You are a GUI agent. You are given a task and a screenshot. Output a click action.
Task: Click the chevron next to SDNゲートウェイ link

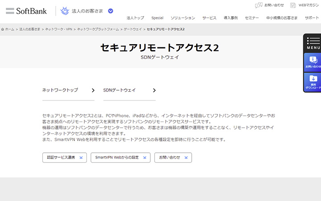tap(154, 90)
